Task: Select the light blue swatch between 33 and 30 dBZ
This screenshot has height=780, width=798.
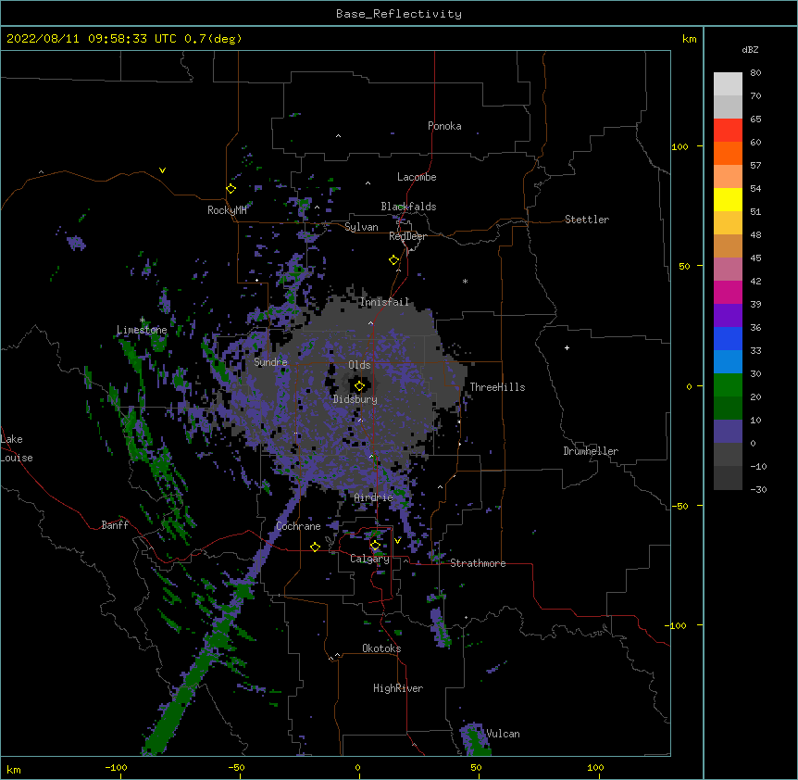Action: (x=728, y=362)
